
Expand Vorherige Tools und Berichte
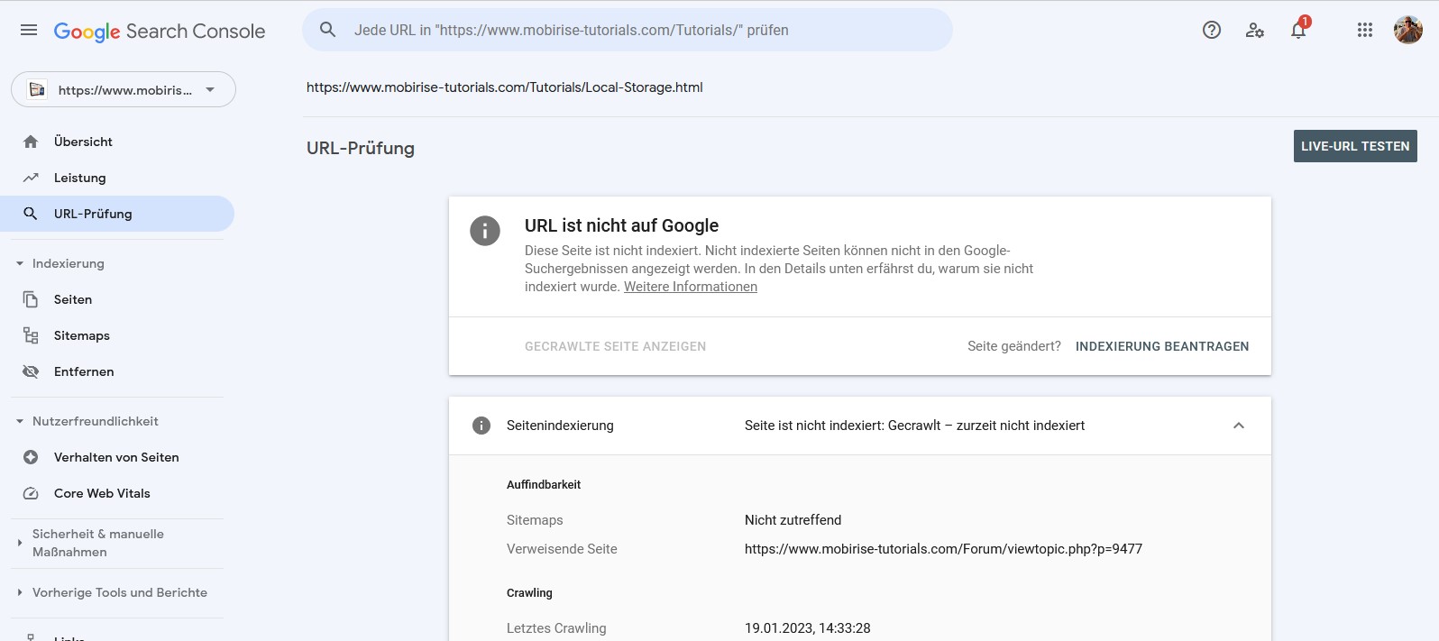pos(20,592)
